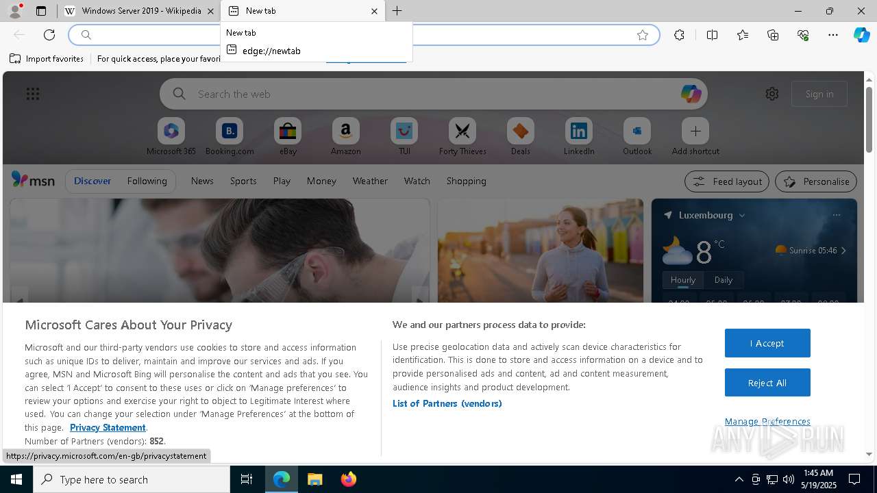Viewport: 877px width, 493px height.
Task: Open the Feed layout options
Action: pyautogui.click(x=727, y=181)
